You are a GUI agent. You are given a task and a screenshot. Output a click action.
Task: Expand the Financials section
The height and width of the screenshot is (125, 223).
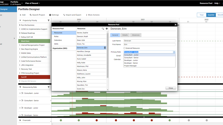[20, 120]
